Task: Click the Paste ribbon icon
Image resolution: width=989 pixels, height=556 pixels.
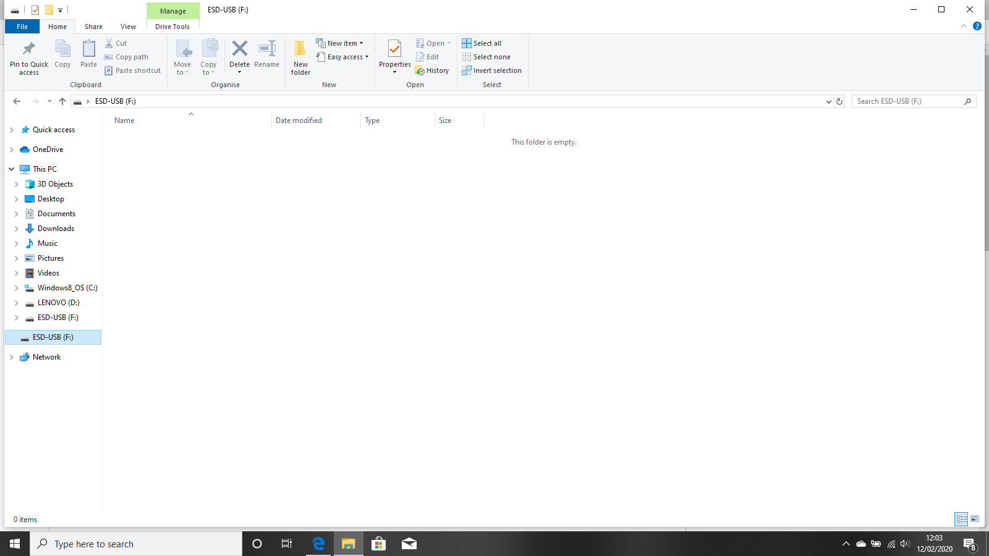Action: 88,49
